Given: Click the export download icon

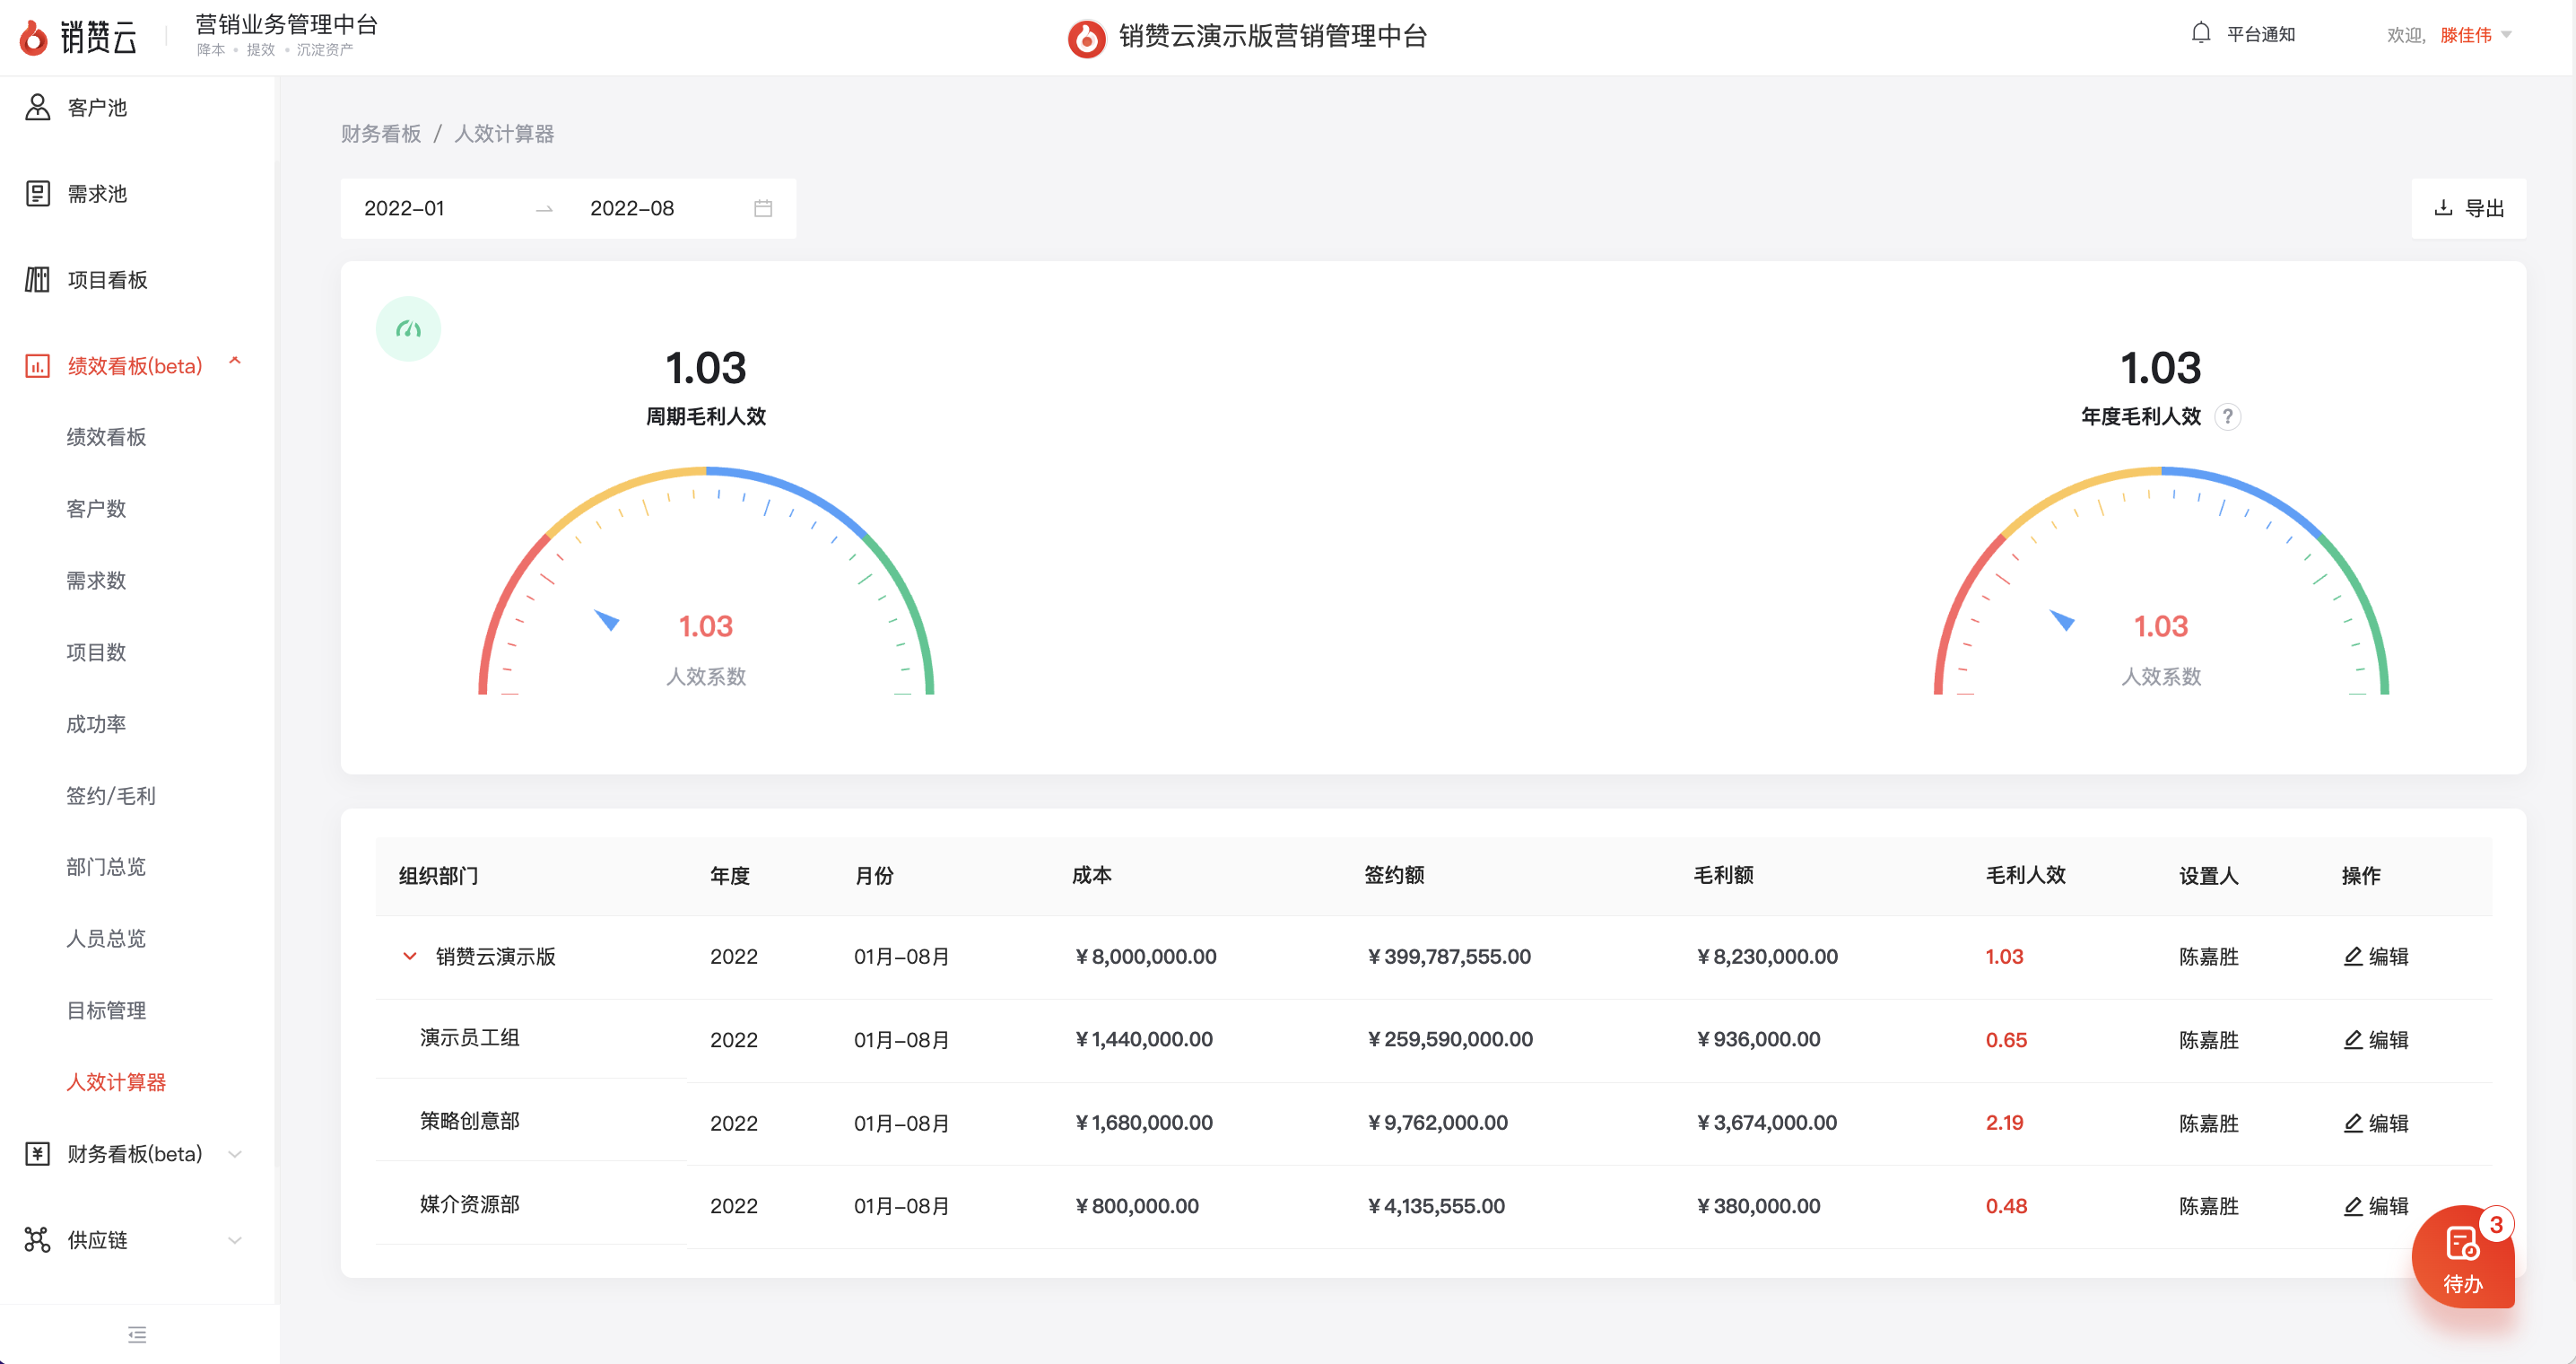Looking at the screenshot, I should point(2443,208).
